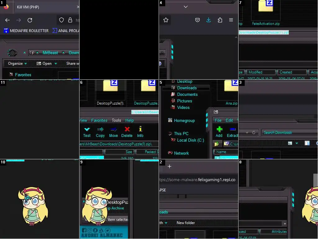Image resolution: width=318 pixels, height=239 pixels.
Task: Click 7-Zip's Copy toolbar icon
Action: tap(100, 132)
